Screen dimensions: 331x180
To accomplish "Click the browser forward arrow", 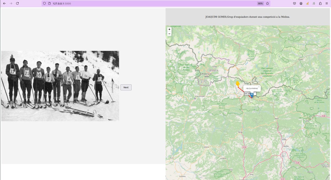I will click(x=11, y=3).
